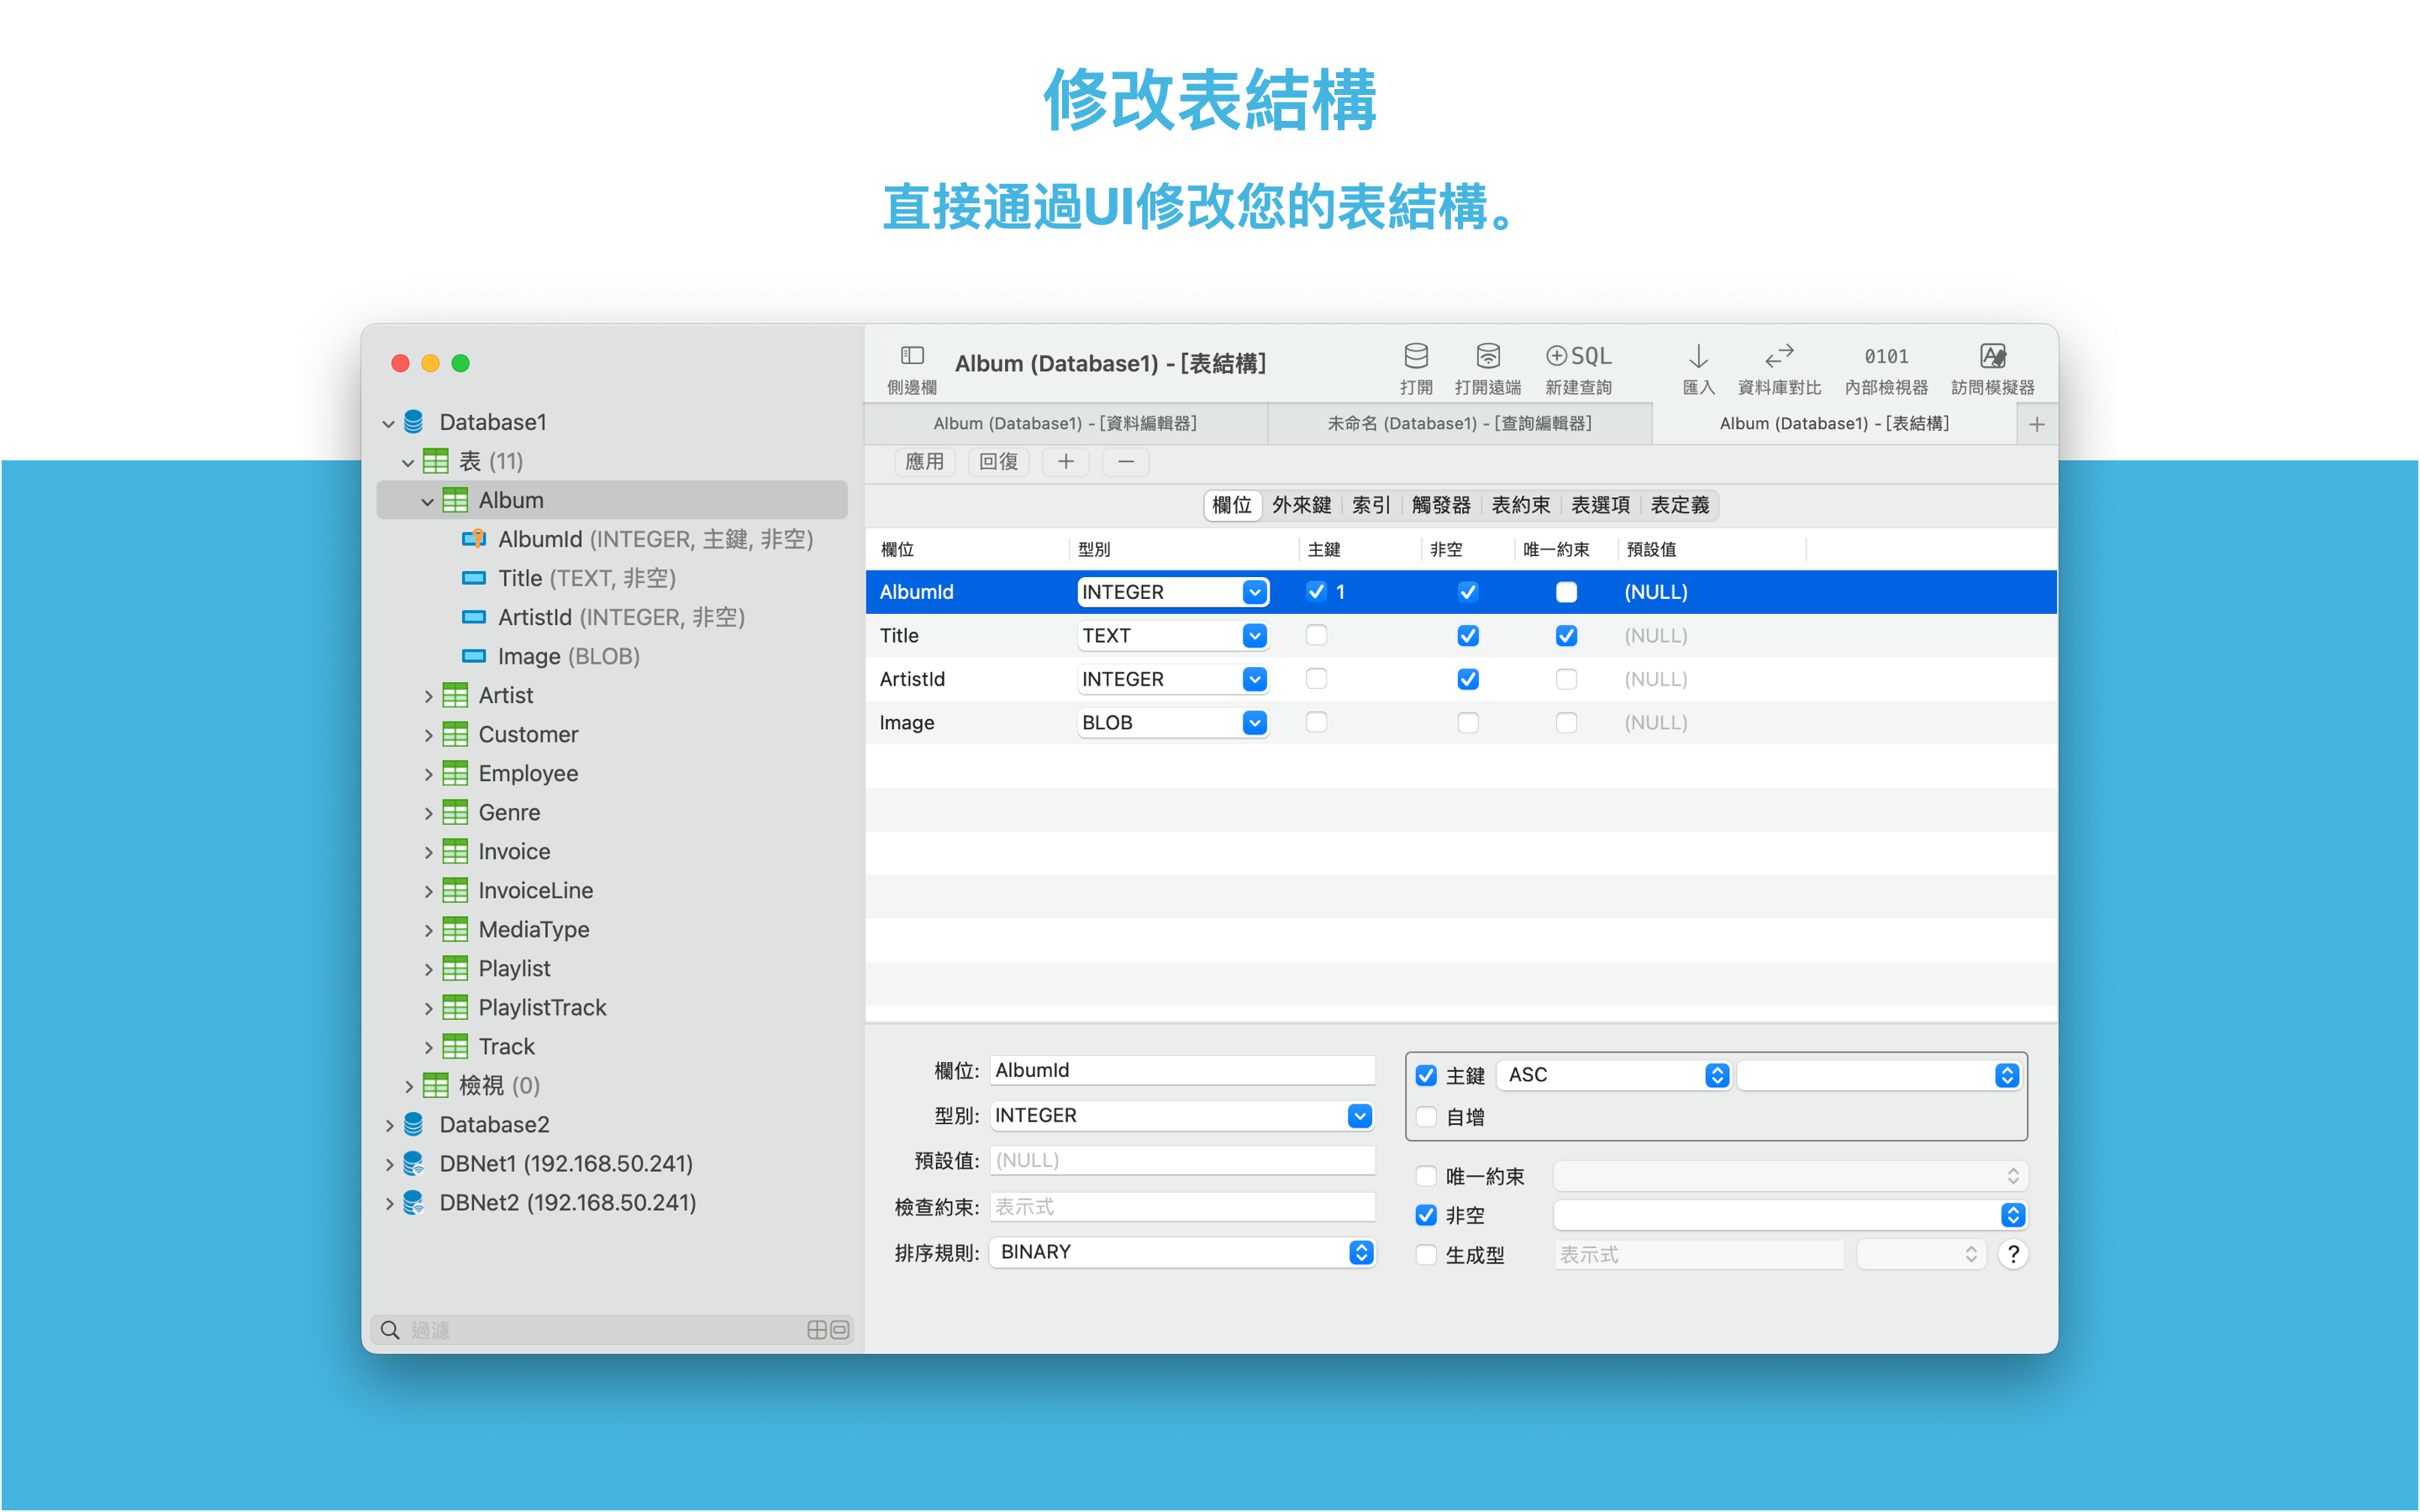The image size is (2420, 1512).
Task: Open Database Compare (資料庫對比) icon
Action: coord(1778,356)
